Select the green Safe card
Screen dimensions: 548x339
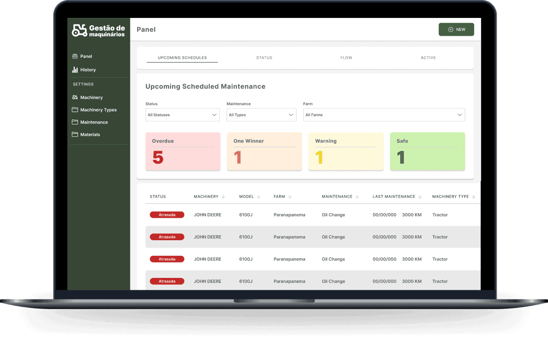[x=427, y=152]
